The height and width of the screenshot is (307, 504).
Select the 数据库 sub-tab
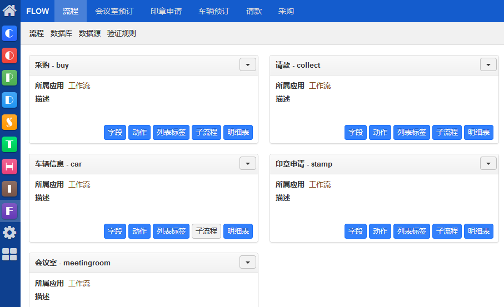pyautogui.click(x=61, y=33)
